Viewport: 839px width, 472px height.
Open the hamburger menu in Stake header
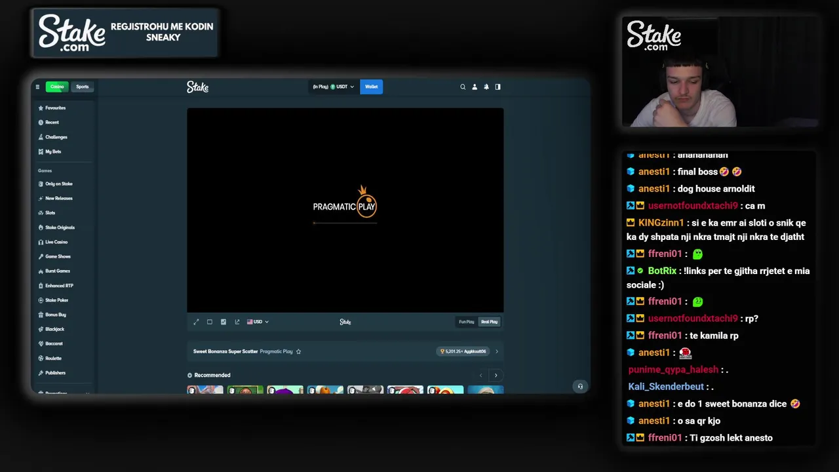[37, 87]
